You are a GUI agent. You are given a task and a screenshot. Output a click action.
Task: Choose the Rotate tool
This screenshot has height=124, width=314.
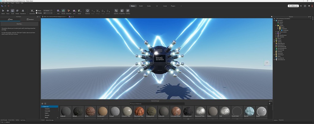click(x=17, y=12)
